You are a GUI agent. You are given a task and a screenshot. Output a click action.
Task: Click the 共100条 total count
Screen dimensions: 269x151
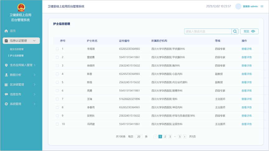[121, 136]
